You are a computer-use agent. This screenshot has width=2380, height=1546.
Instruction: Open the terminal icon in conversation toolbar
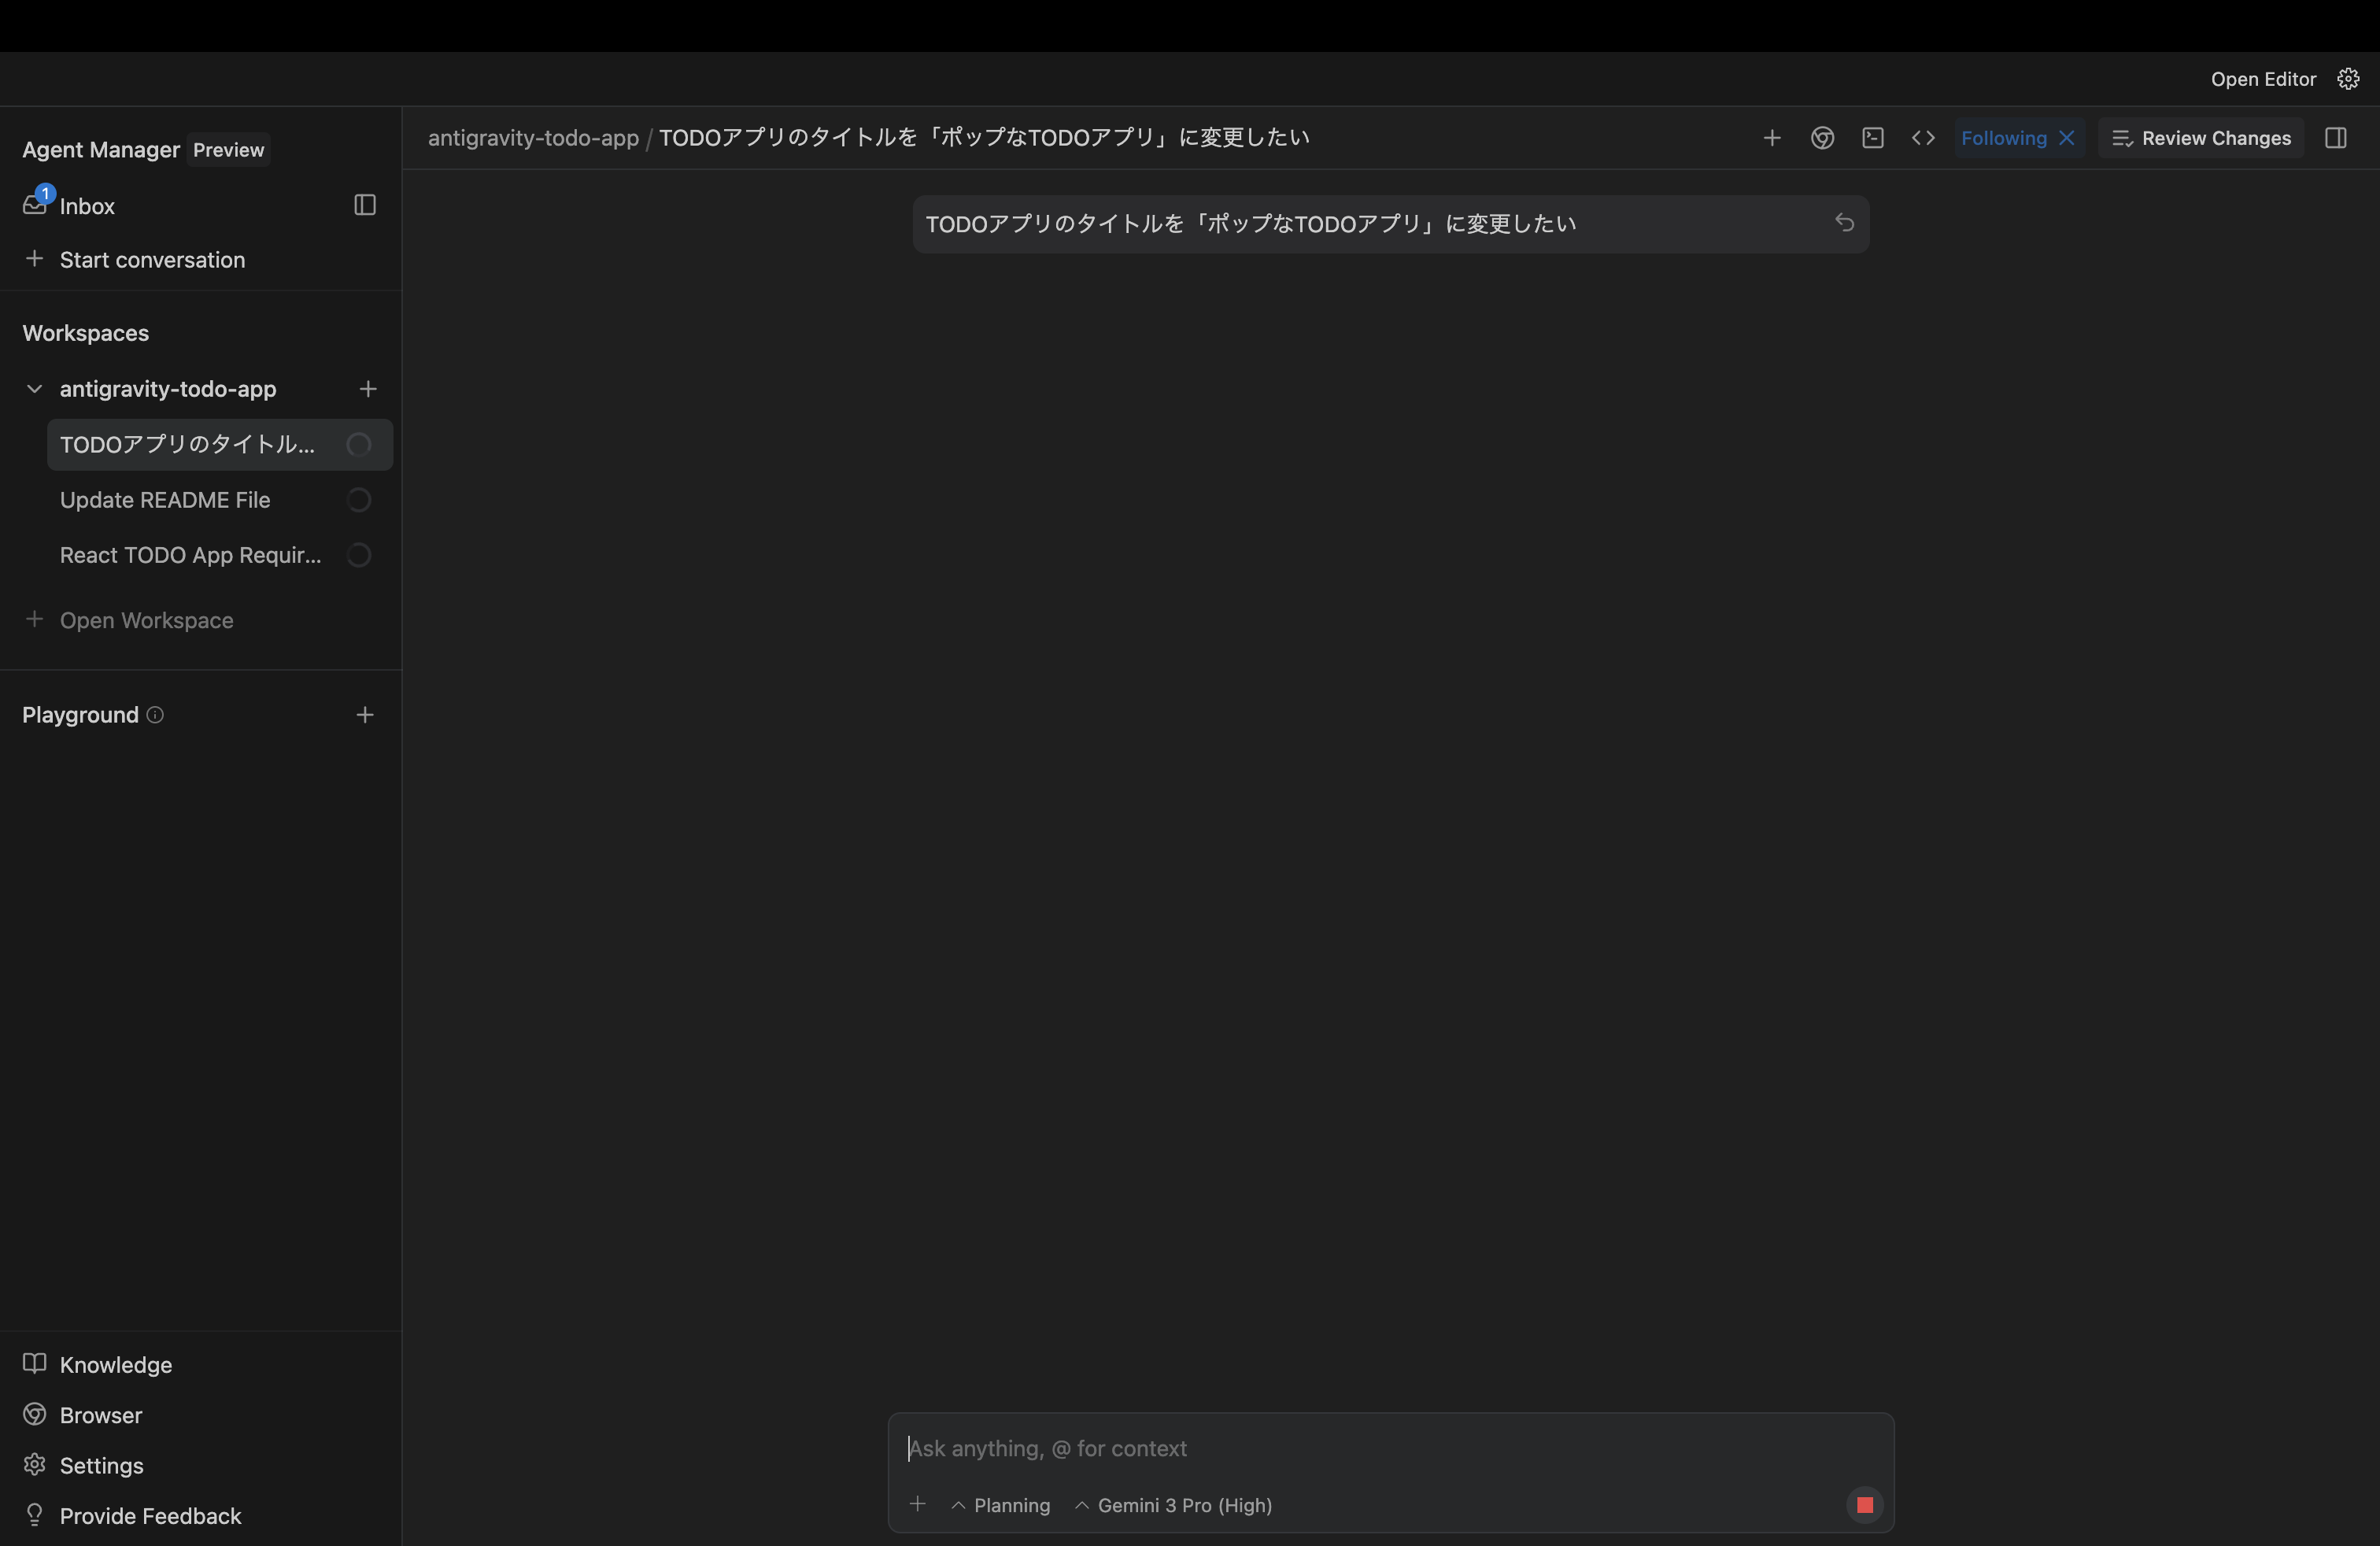coord(1872,138)
